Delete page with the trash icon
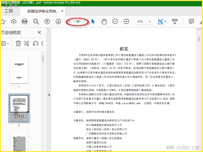 pyautogui.click(x=18, y=43)
